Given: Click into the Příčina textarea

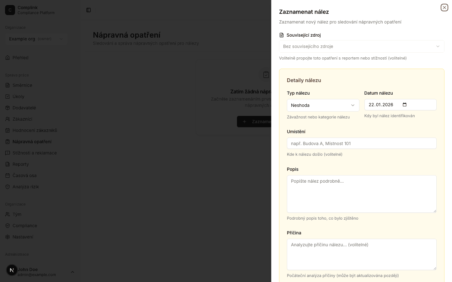Looking at the screenshot, I should point(361,254).
